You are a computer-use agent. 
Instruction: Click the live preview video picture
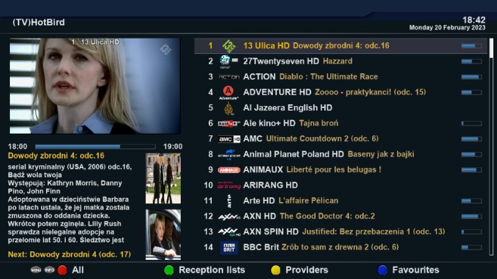(95, 86)
